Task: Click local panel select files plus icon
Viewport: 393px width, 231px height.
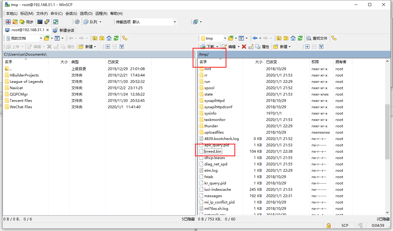Action: [107, 47]
